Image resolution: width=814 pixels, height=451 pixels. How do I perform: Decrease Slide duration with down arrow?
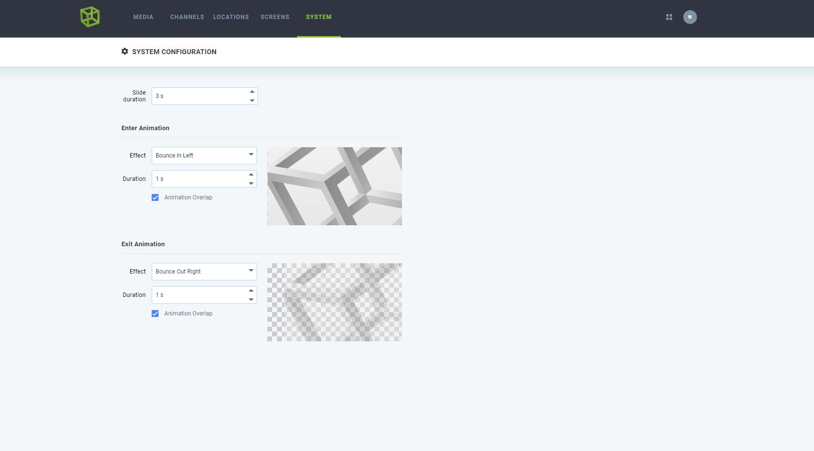coord(252,100)
